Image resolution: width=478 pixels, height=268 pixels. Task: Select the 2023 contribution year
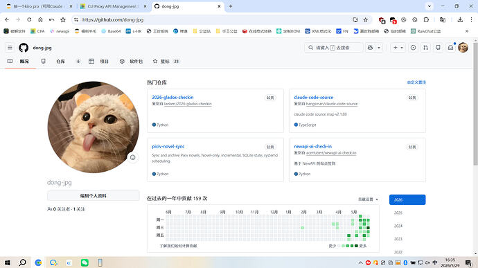[x=398, y=239]
